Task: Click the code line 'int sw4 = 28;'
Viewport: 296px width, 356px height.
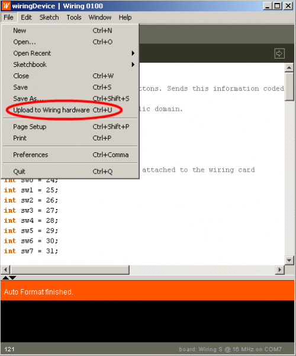Action: tap(31, 220)
